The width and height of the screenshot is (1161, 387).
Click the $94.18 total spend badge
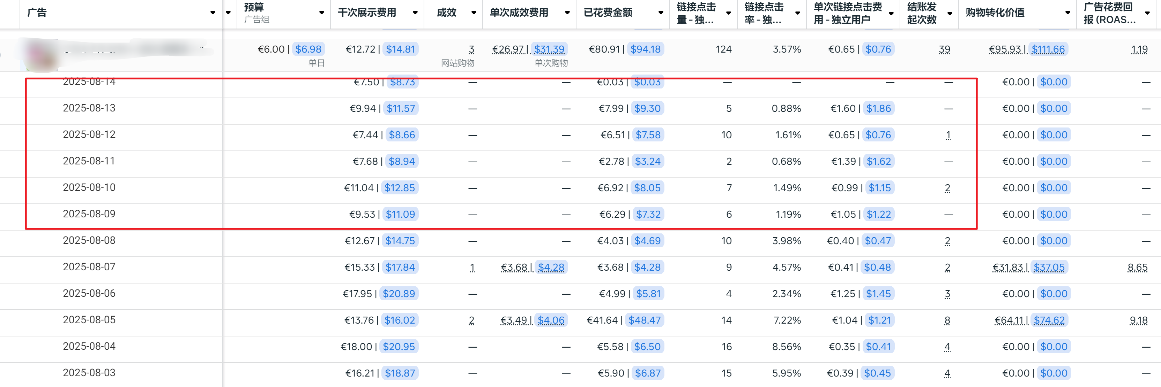tap(645, 49)
